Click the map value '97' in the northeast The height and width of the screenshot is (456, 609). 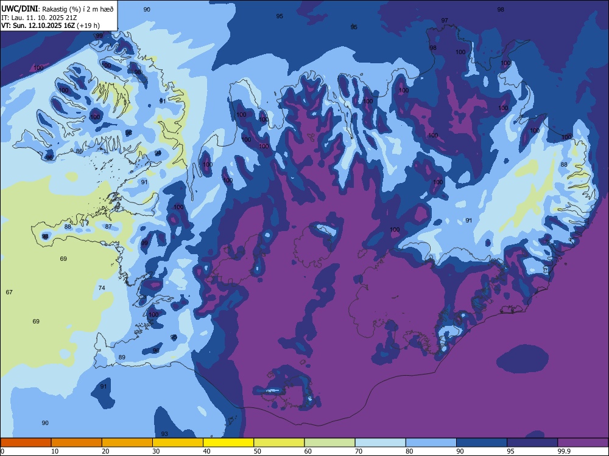(x=445, y=20)
